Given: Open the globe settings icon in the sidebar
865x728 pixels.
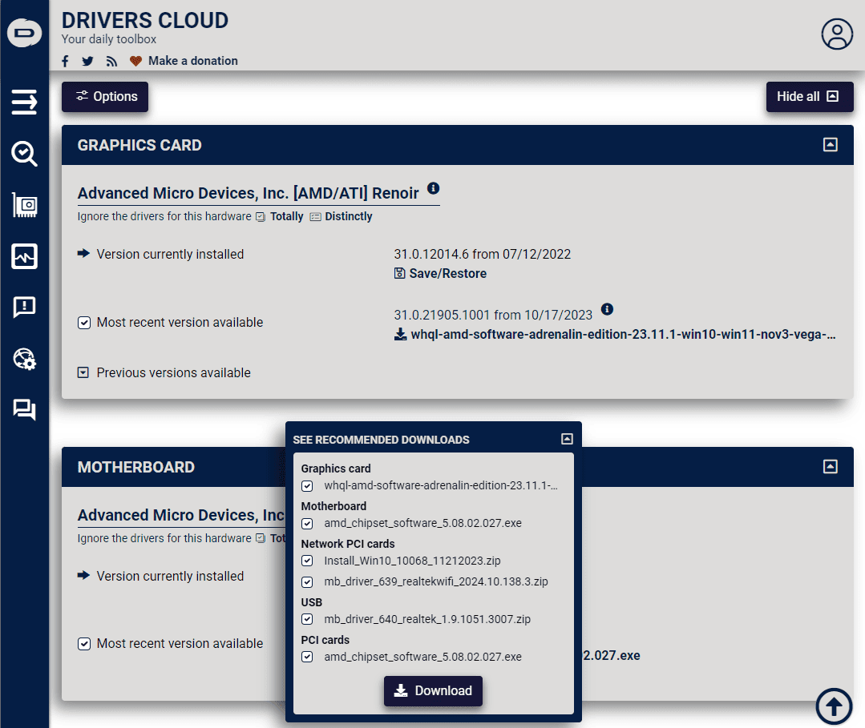Looking at the screenshot, I should [x=24, y=359].
